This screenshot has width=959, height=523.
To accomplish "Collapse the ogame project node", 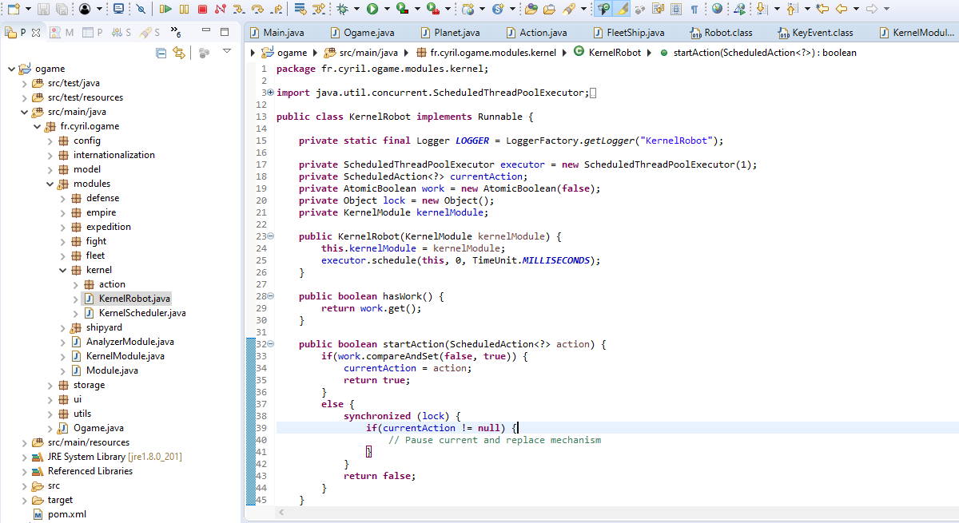I will [12, 69].
